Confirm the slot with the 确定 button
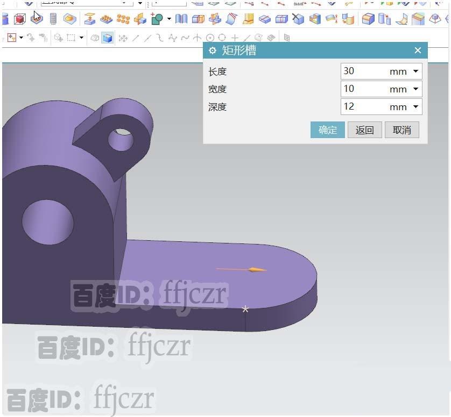This screenshot has height=417, width=451. pos(327,130)
